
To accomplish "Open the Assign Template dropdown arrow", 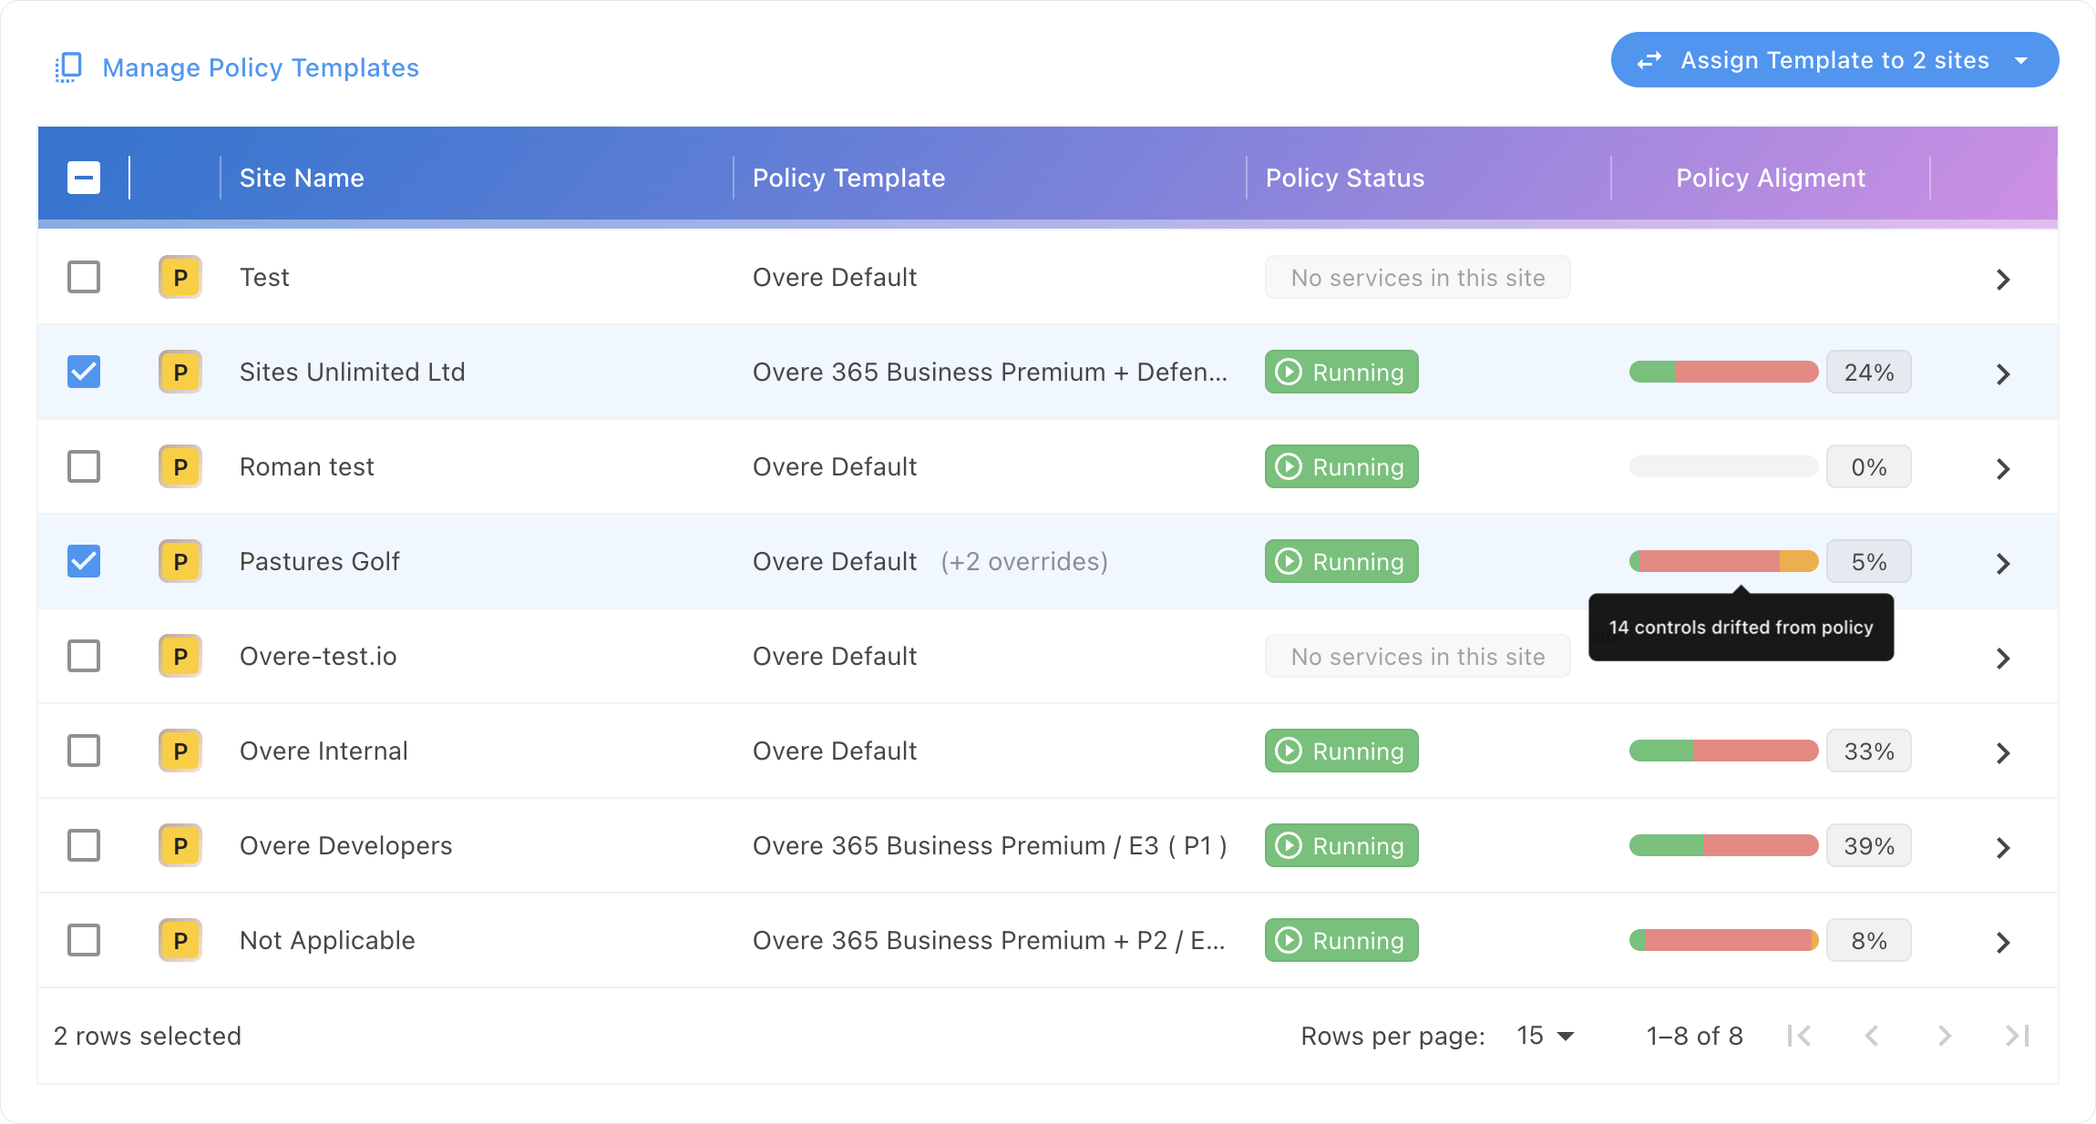I will click(2021, 59).
